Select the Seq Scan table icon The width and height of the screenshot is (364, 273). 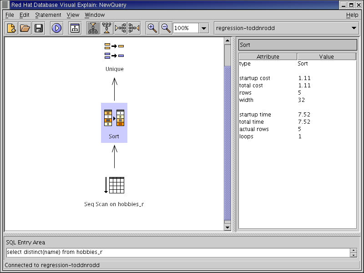(x=114, y=185)
